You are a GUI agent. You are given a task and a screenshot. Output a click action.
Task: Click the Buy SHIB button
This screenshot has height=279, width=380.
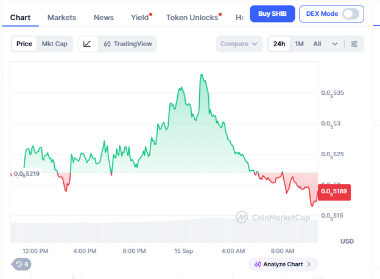point(272,14)
